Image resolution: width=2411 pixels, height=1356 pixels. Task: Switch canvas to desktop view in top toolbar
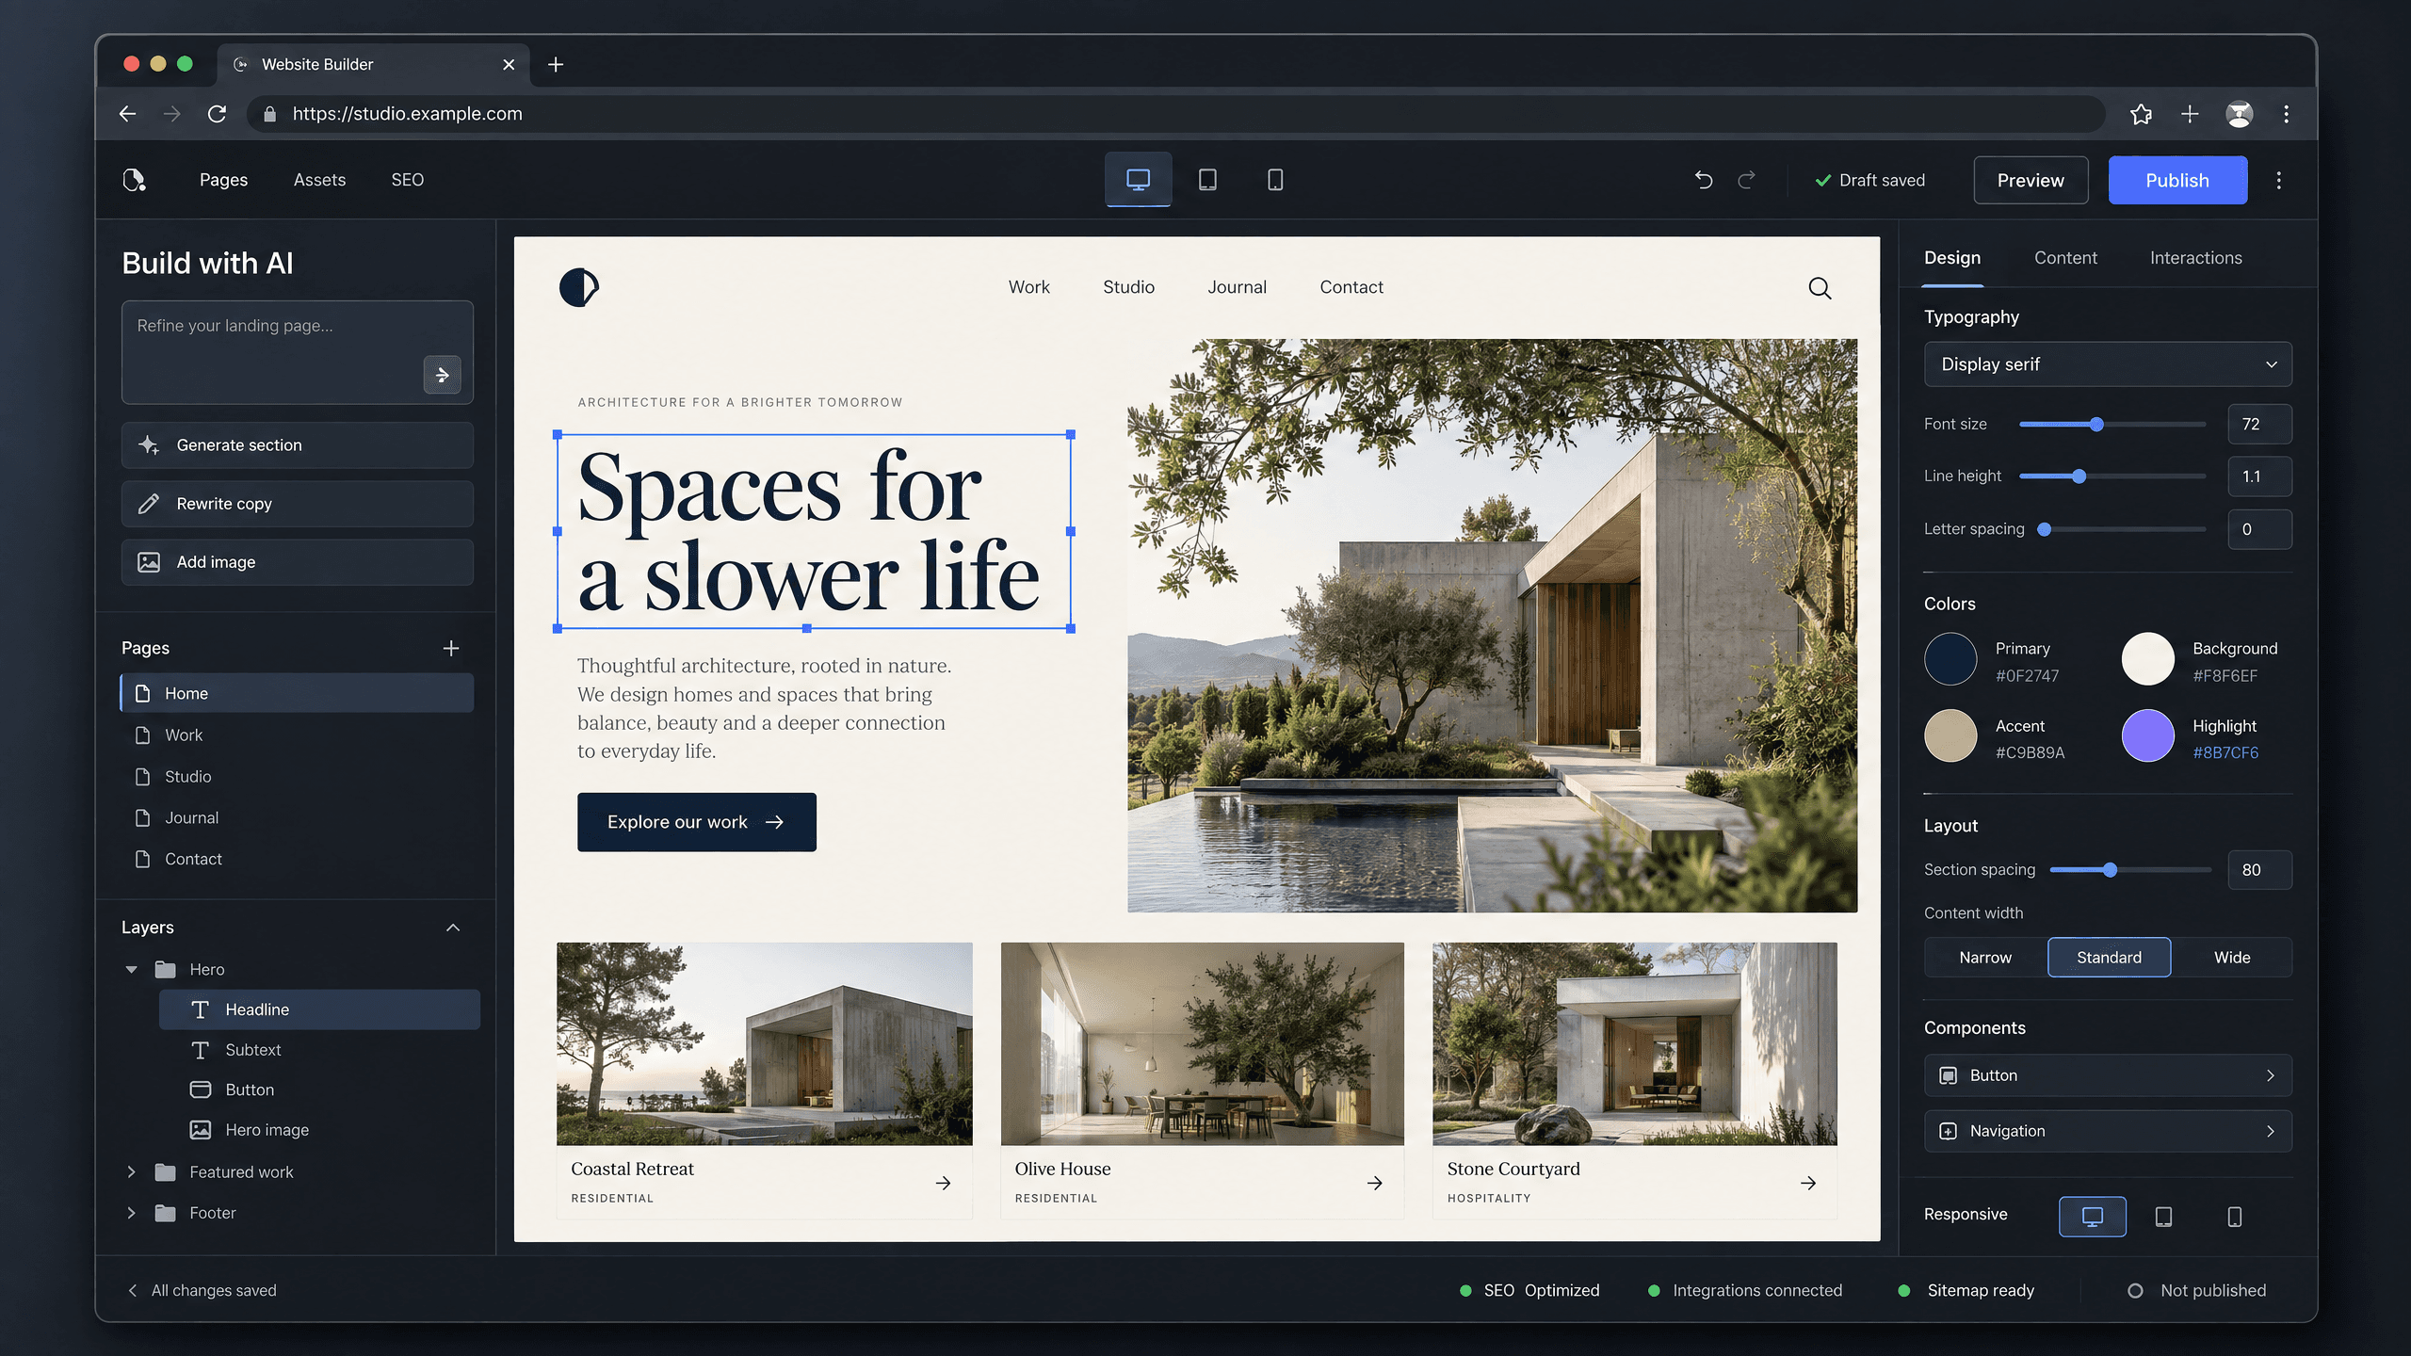(x=1138, y=179)
